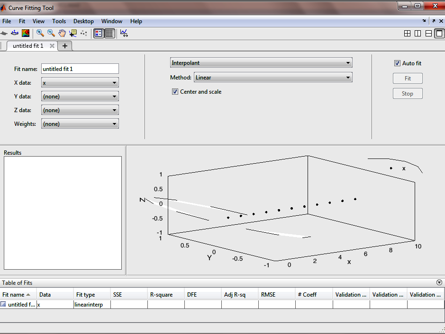Select the Zoom In tool
The height and width of the screenshot is (334, 445).
(40, 33)
